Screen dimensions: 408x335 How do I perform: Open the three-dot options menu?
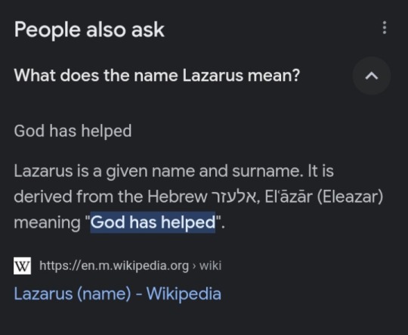coord(385,28)
